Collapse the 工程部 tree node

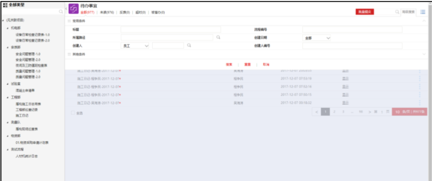(x=8, y=97)
